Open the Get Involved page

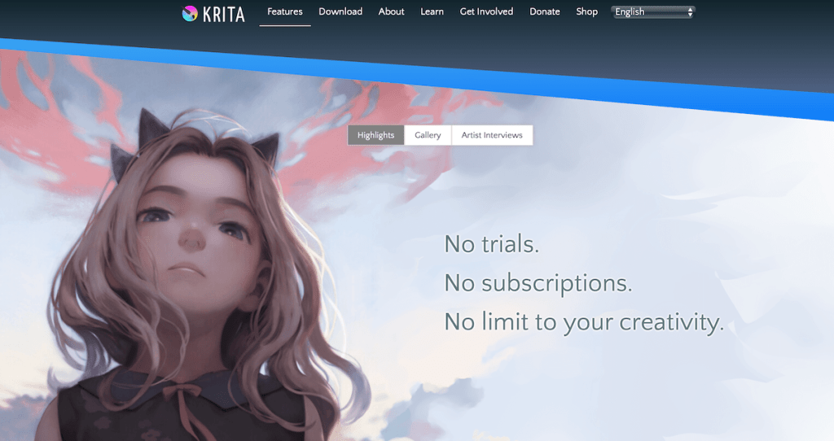[486, 11]
